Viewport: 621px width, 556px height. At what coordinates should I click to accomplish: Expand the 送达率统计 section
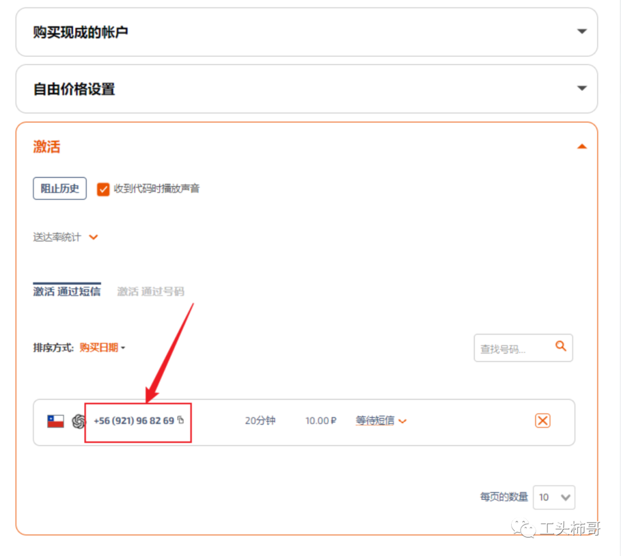tap(93, 237)
